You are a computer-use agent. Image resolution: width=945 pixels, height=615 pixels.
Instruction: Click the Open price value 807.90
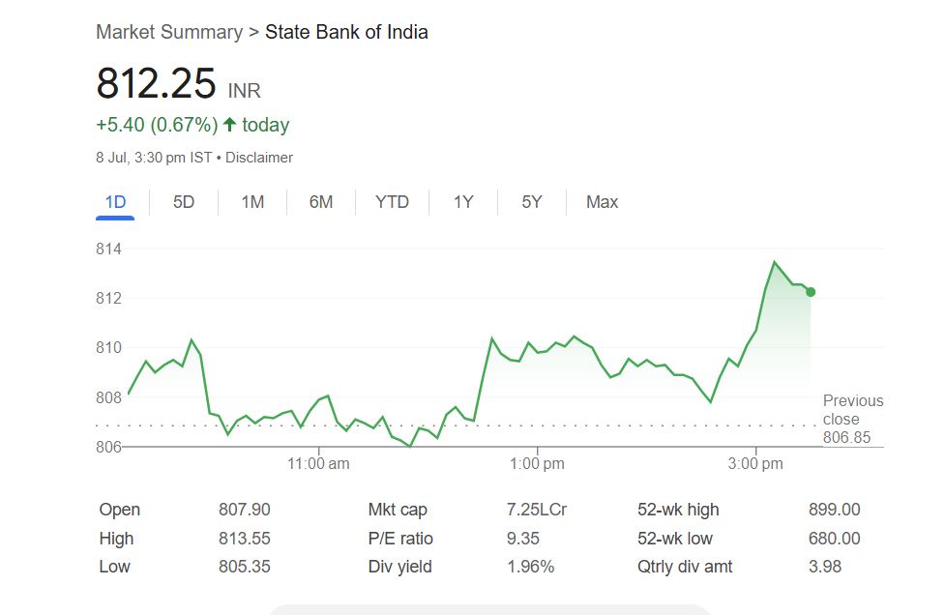(x=245, y=510)
